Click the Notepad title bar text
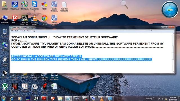The image size is (180, 101). [x=24, y=27]
